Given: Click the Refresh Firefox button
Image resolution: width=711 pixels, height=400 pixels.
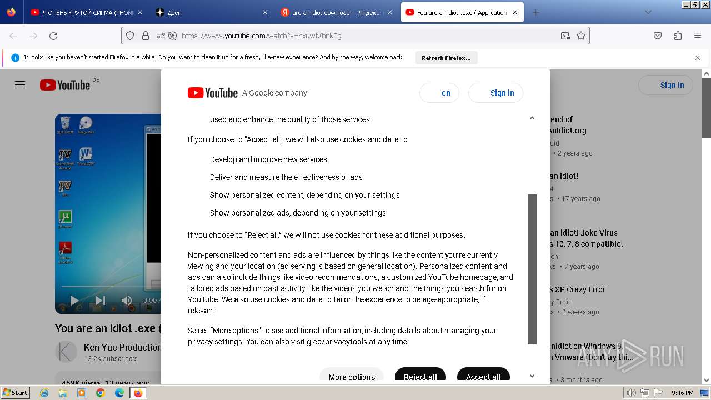Looking at the screenshot, I should 446,58.
